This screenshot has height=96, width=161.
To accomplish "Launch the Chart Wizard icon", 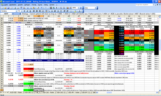I will pyautogui.click(x=67, y=8).
